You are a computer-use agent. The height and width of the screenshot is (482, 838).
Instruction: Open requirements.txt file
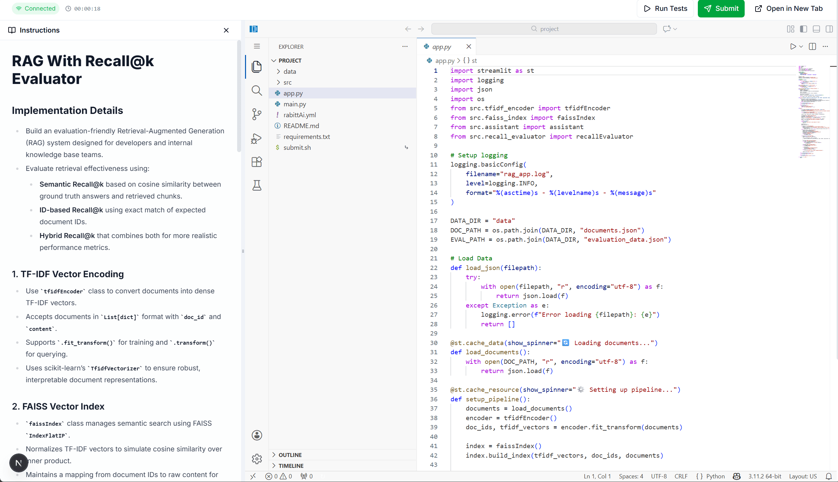pos(343,137)
